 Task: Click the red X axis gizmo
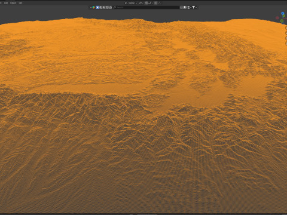[x=277, y=18]
